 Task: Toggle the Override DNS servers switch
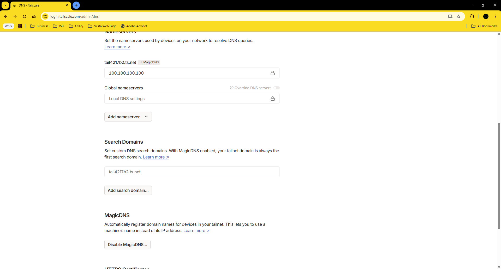(277, 88)
